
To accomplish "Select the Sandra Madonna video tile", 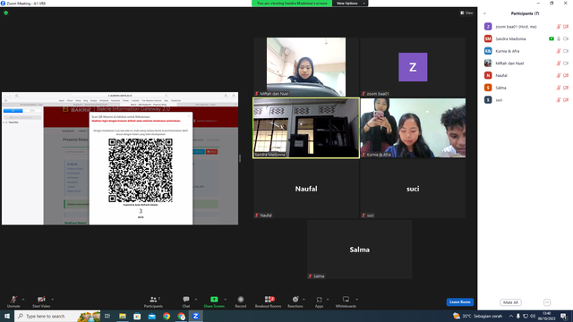I will pos(306,128).
